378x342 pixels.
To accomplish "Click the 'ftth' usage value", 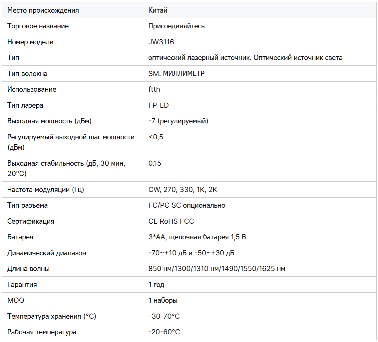I will click(x=154, y=89).
